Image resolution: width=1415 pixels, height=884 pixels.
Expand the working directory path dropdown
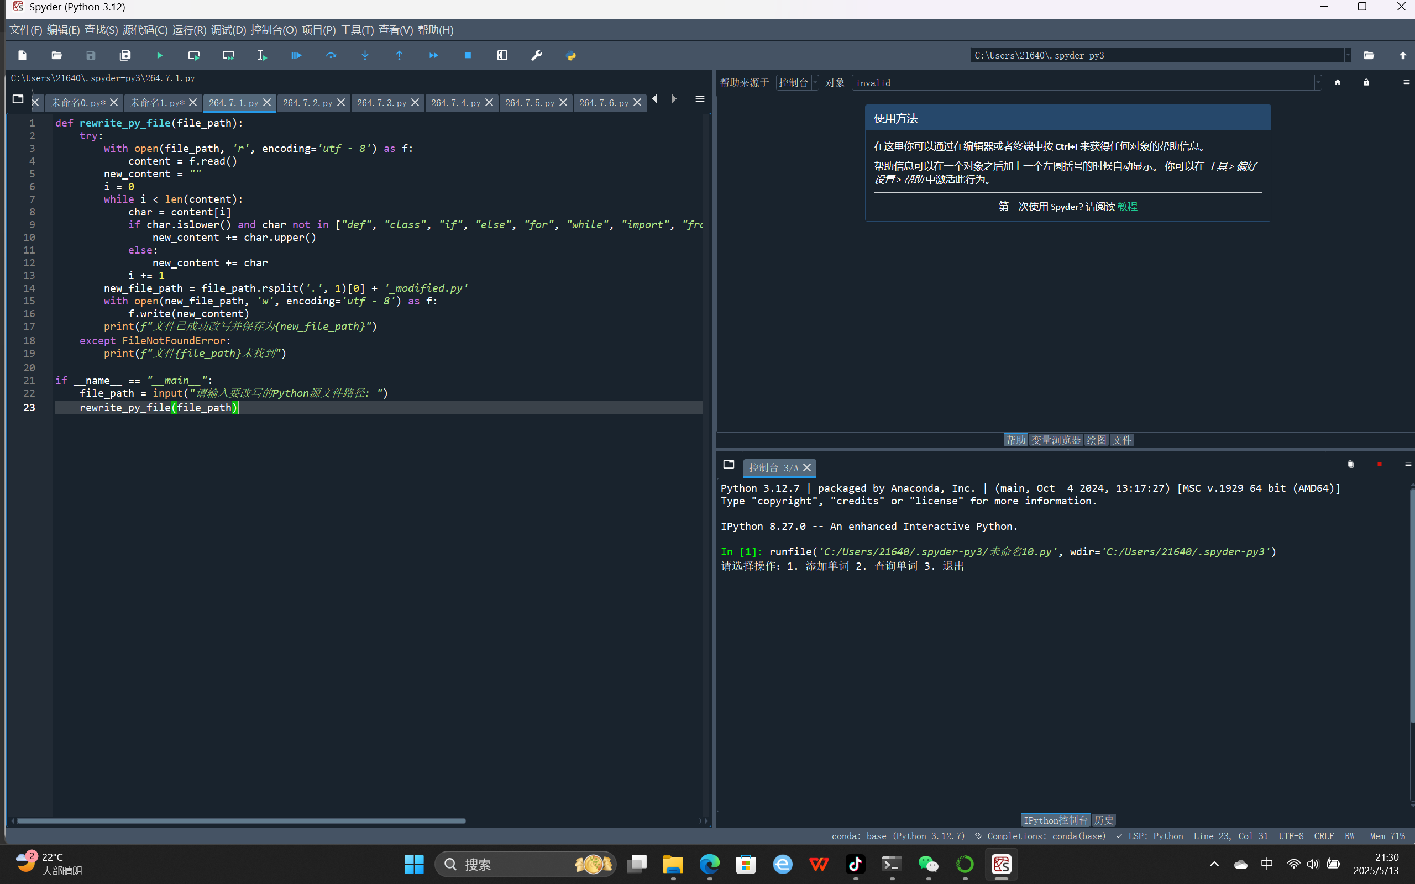pos(1348,56)
